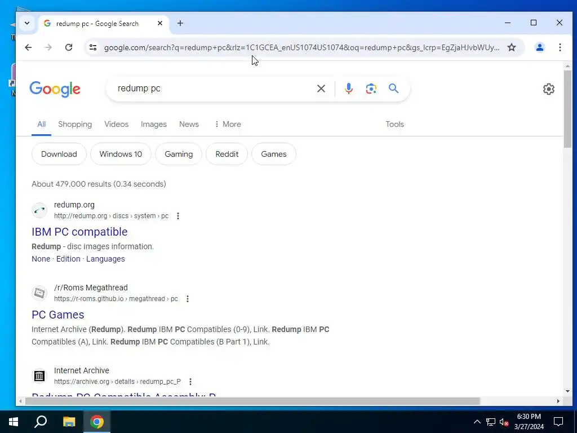Open Chrome three-dot menu
The height and width of the screenshot is (433, 577).
(x=560, y=47)
